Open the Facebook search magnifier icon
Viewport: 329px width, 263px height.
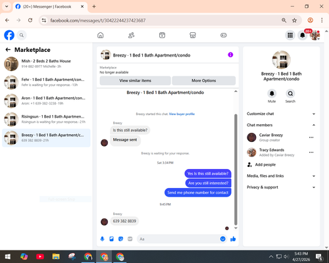(x=22, y=35)
